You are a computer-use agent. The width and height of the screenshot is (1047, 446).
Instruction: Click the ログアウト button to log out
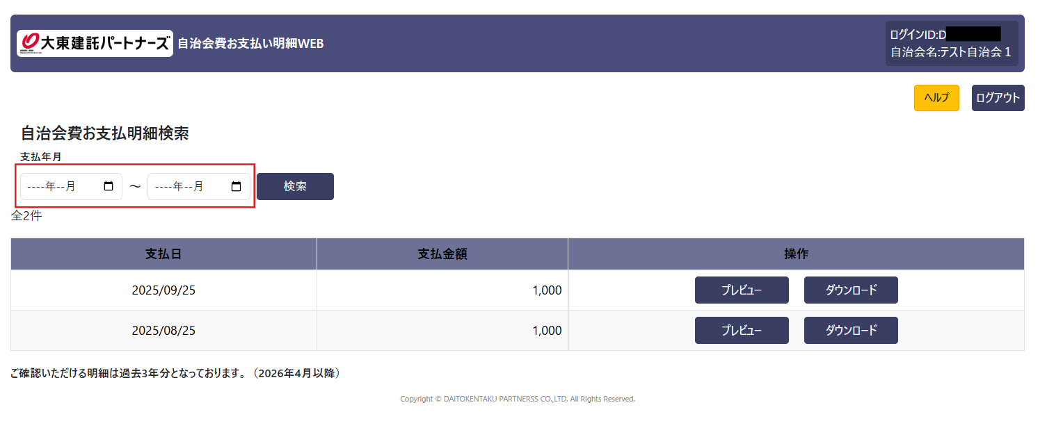pyautogui.click(x=998, y=98)
